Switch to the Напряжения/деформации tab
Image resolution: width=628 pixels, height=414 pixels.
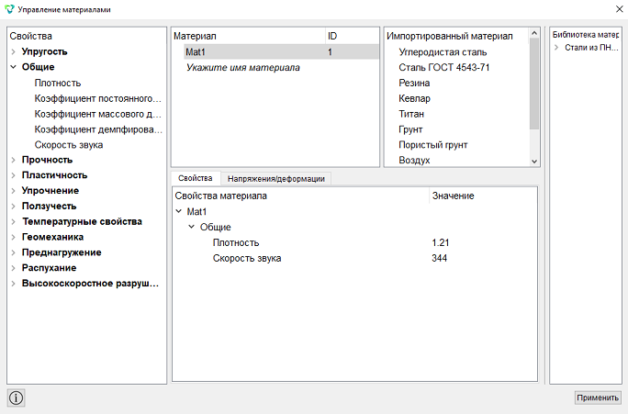[276, 179]
